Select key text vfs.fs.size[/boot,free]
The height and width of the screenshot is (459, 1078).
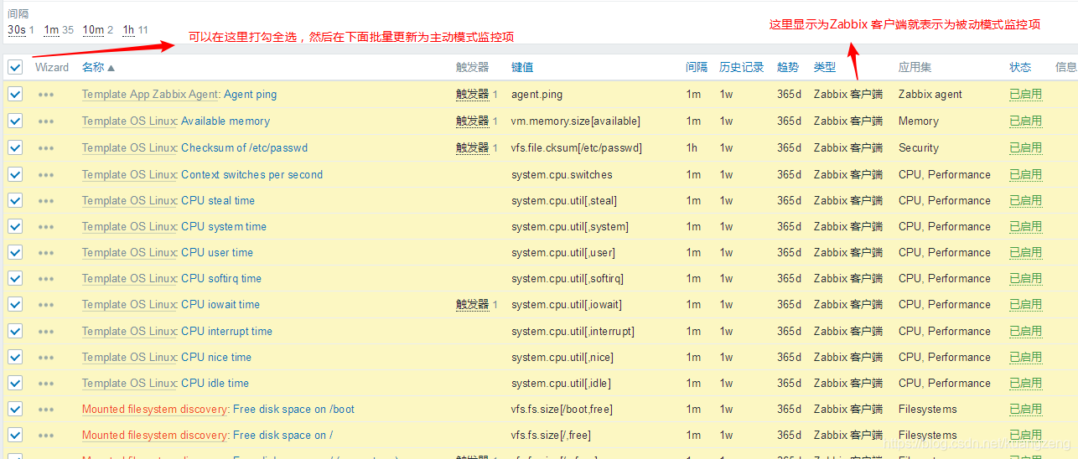pyautogui.click(x=562, y=410)
